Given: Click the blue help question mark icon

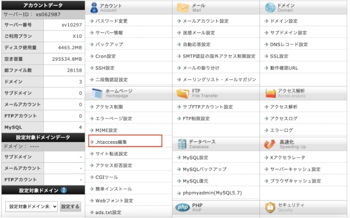Looking at the screenshot, I should [x=64, y=190].
